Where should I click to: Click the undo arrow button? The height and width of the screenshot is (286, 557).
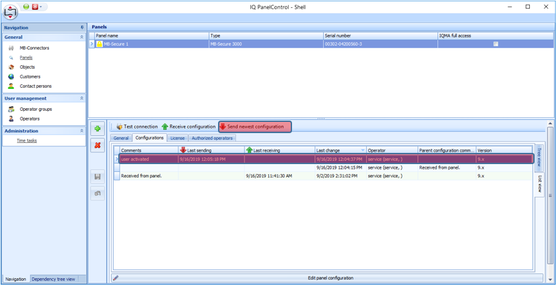click(98, 194)
